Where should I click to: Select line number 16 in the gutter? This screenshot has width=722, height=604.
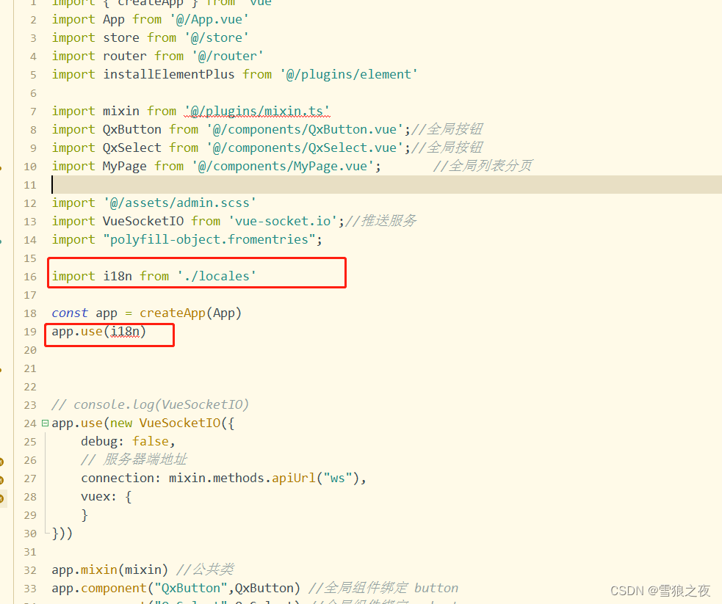(x=29, y=276)
